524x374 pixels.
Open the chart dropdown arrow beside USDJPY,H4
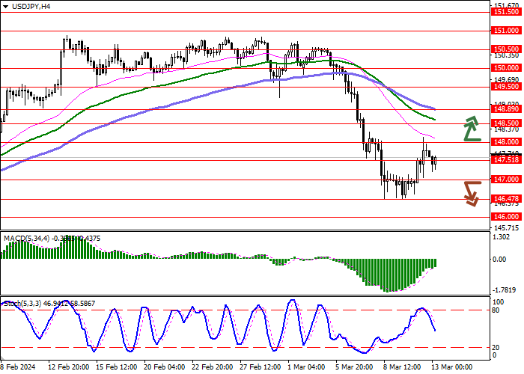(x=5, y=6)
